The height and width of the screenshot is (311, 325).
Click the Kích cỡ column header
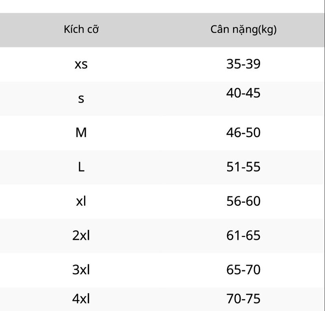81,29
